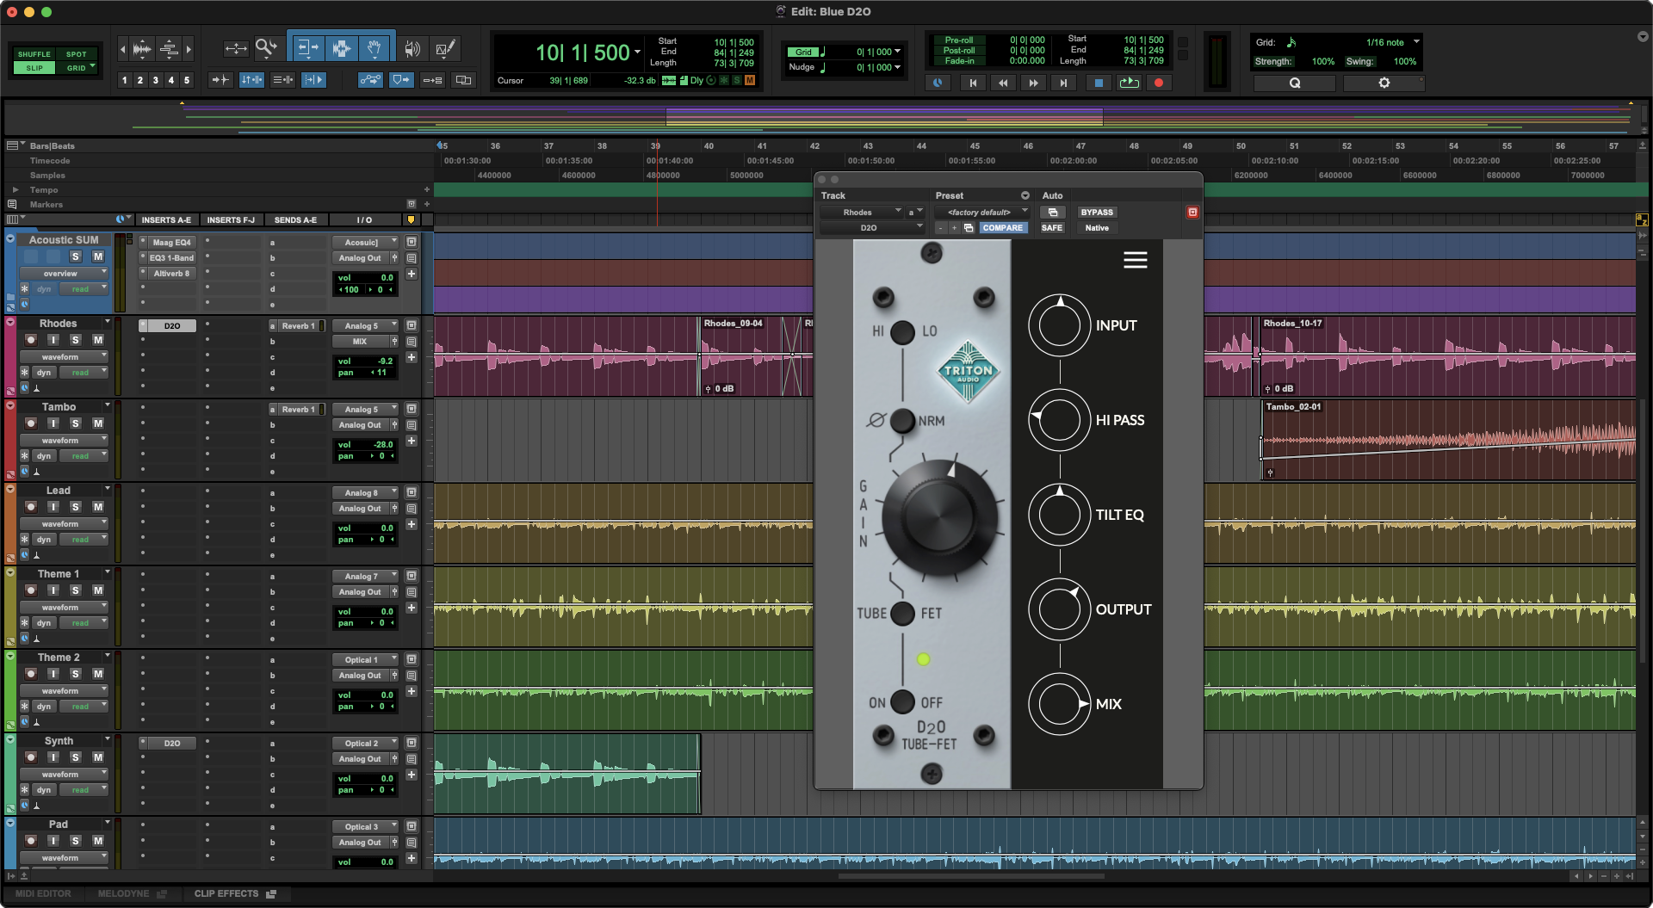Click the Quantize Q button

[x=1295, y=83]
